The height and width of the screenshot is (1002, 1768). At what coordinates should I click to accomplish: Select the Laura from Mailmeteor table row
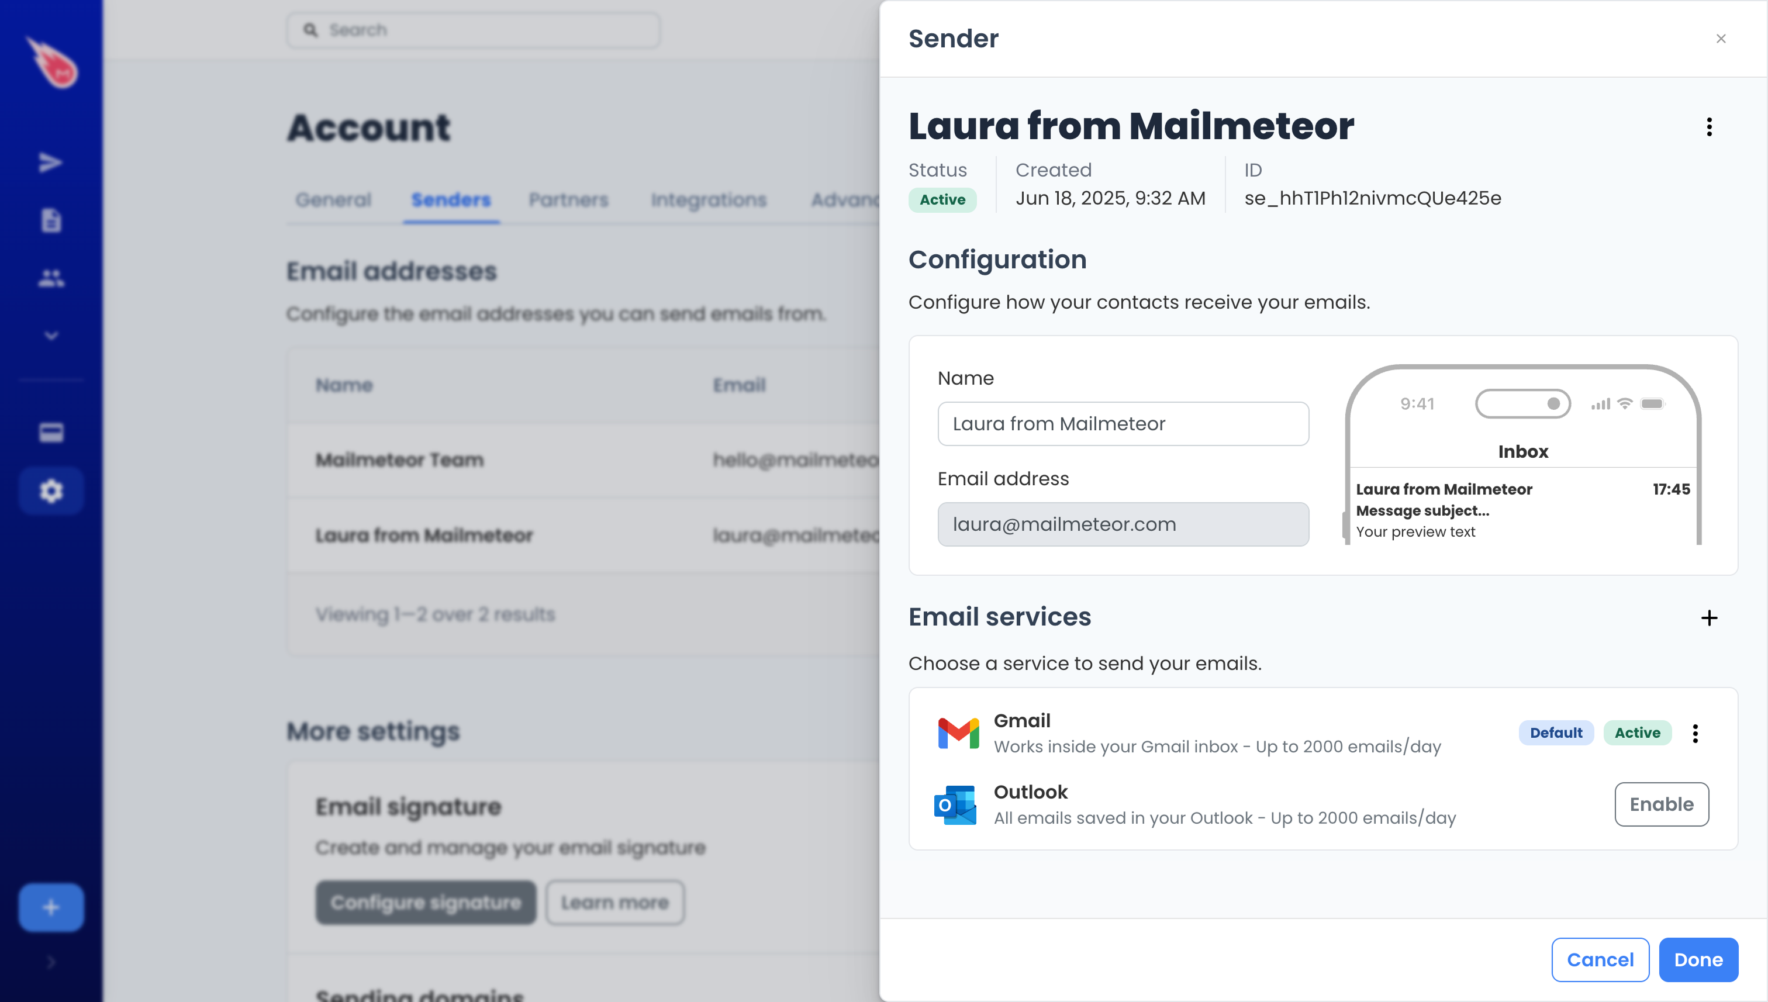click(x=583, y=535)
